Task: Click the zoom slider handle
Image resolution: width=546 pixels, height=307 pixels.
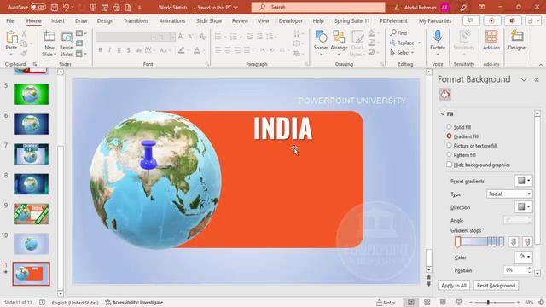Action: 488,303
